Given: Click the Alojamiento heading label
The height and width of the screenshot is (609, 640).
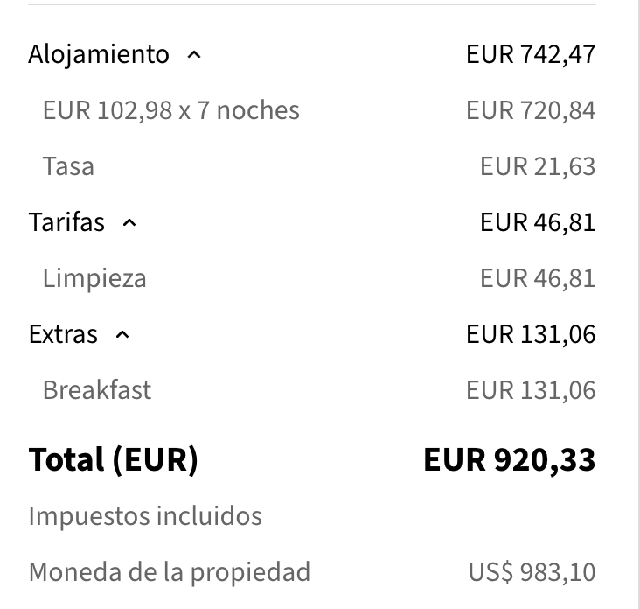Looking at the screenshot, I should click(99, 54).
